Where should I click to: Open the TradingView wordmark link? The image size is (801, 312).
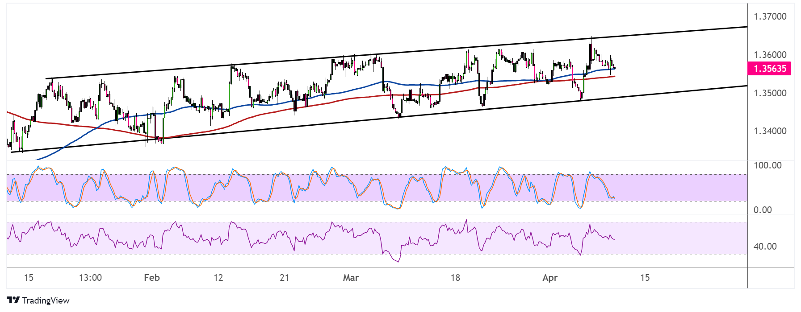point(46,300)
